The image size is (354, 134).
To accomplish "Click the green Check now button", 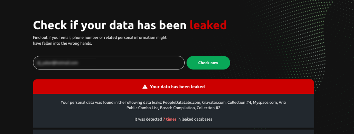I will 208,63.
